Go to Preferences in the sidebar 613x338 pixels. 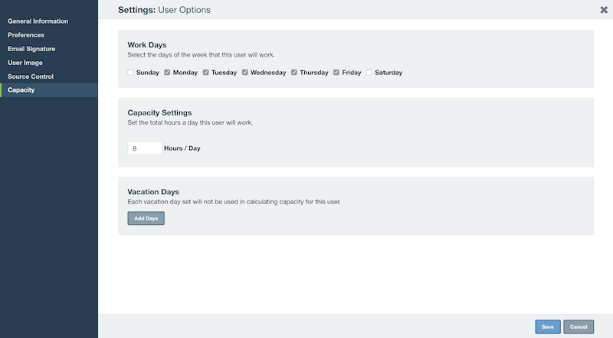[x=26, y=35]
